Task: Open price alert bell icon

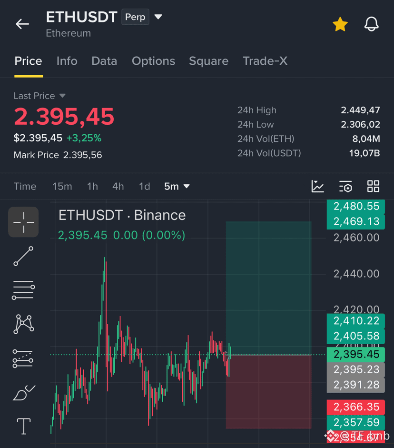Action: pos(372,24)
